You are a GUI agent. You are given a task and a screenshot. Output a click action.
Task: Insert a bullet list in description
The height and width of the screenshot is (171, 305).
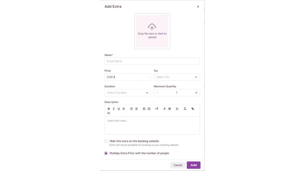(x=136, y=109)
